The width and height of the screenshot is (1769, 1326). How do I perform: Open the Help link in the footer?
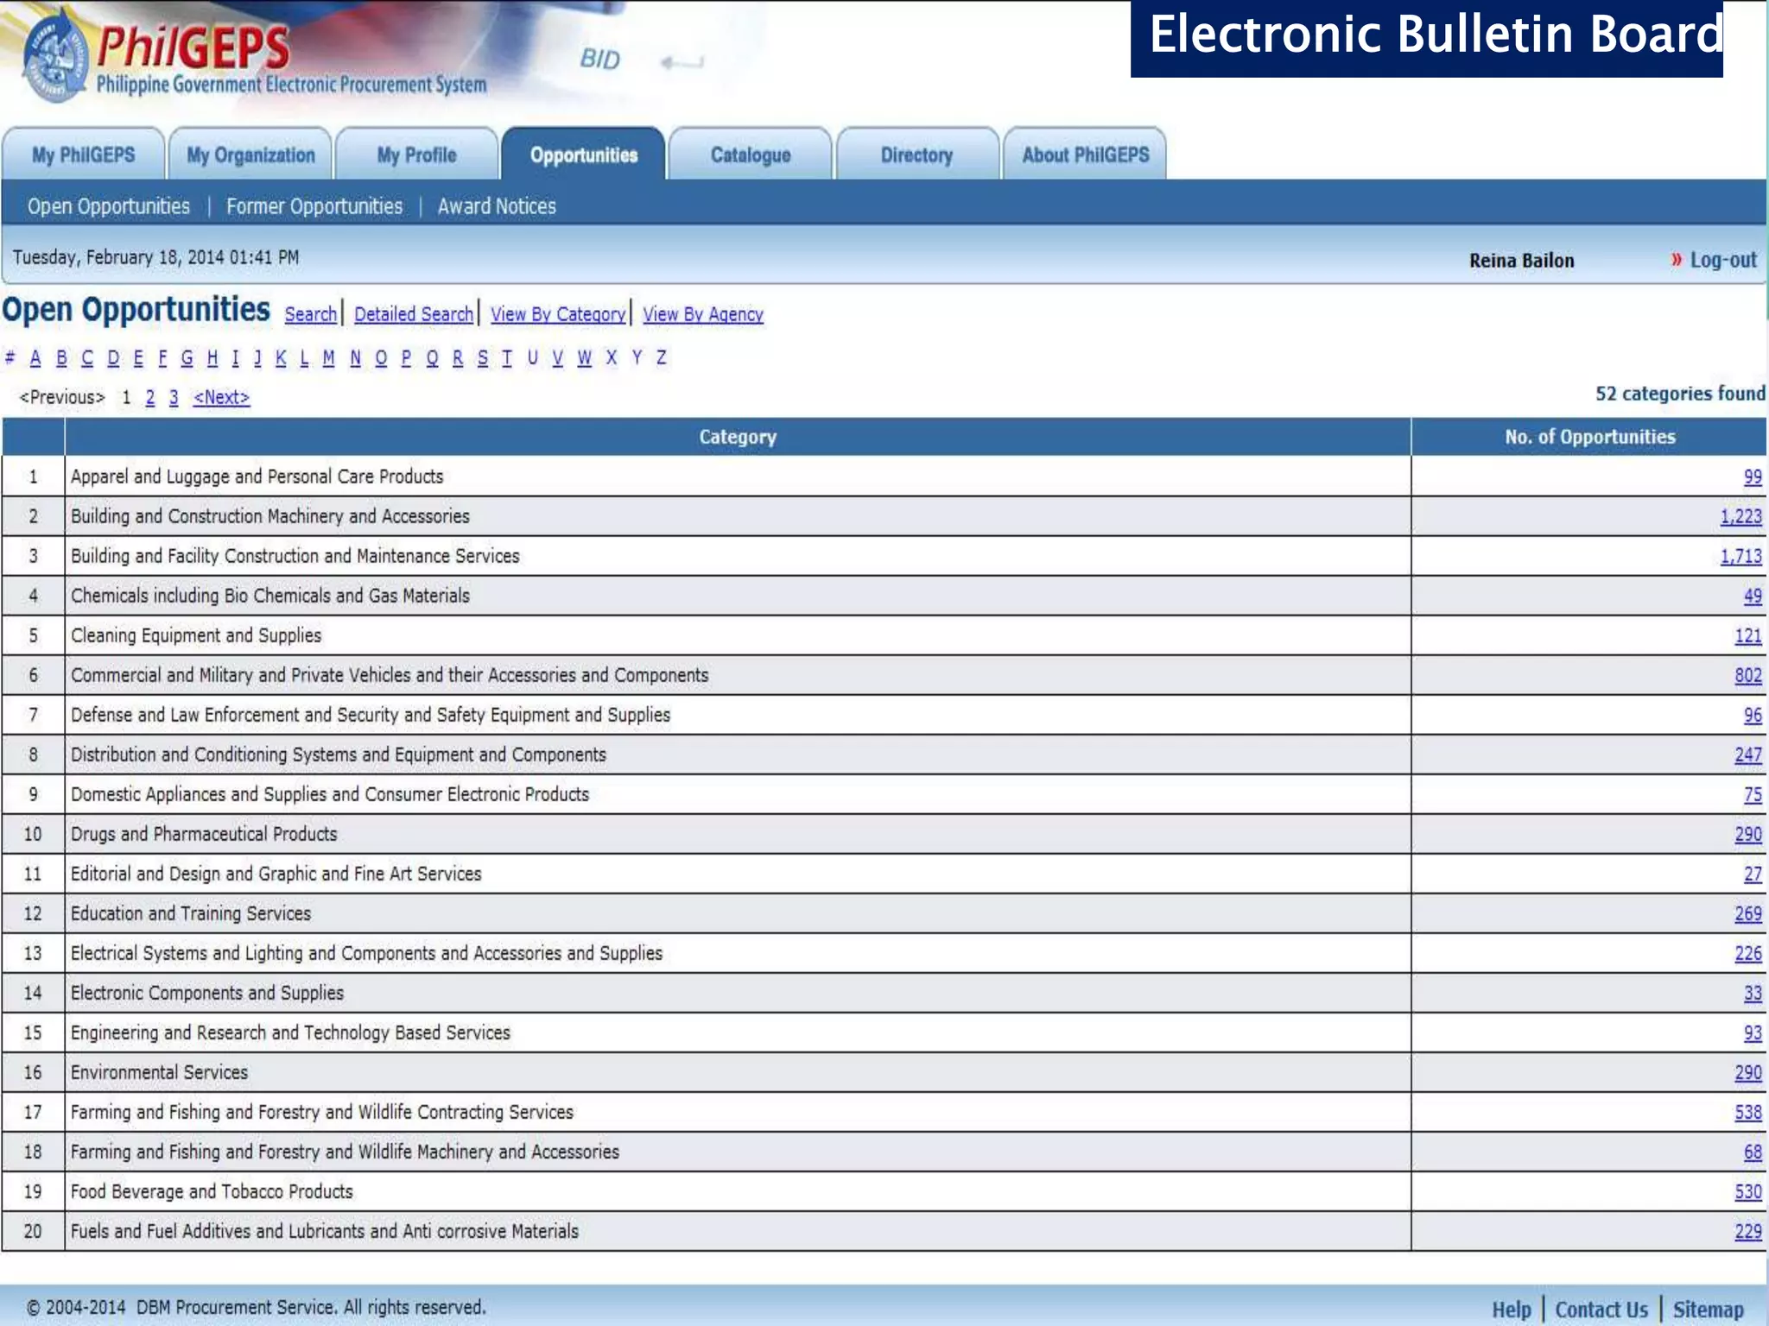point(1512,1310)
